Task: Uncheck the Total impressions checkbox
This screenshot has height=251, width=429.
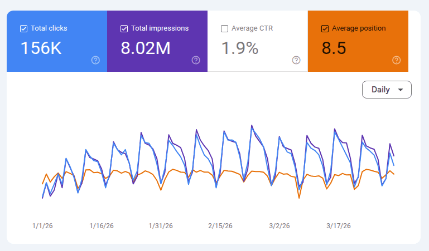Action: click(124, 28)
